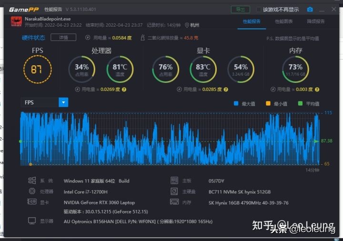
Task: Click the CO2 emission bottle icon
Action: pos(142,38)
